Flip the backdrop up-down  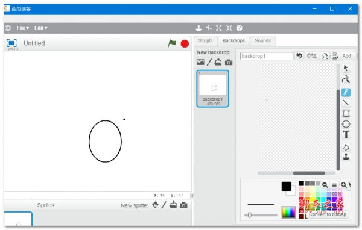click(x=335, y=56)
